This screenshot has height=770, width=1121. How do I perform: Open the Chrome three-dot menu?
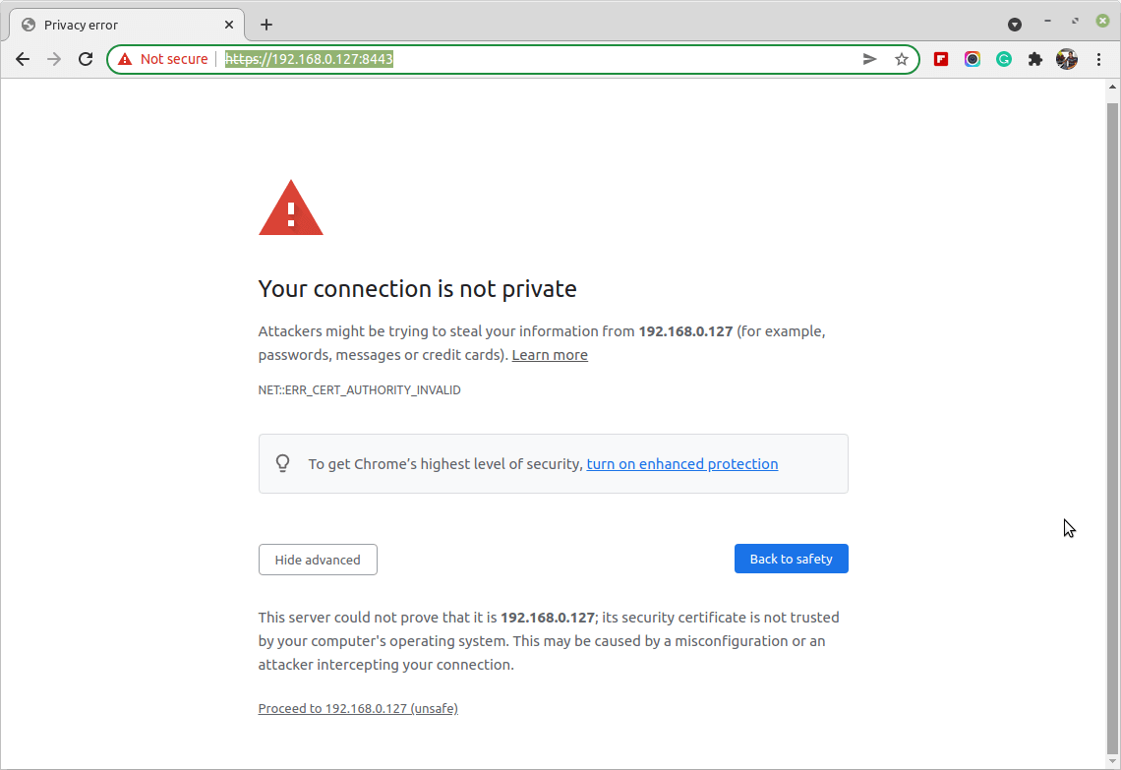click(1099, 59)
